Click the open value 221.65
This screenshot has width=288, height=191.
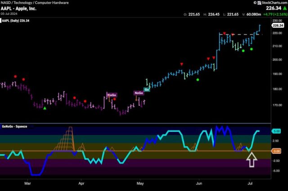click(194, 14)
